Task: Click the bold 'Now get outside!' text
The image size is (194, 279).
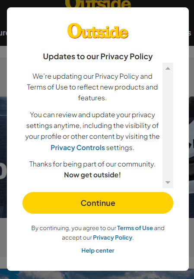Action: click(92, 175)
